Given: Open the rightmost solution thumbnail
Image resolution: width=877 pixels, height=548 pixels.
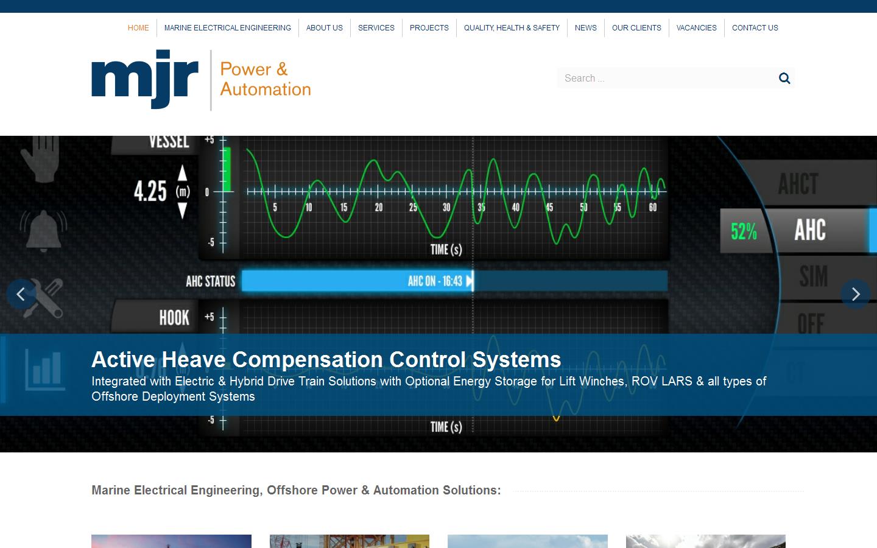Looking at the screenshot, I should point(705,541).
